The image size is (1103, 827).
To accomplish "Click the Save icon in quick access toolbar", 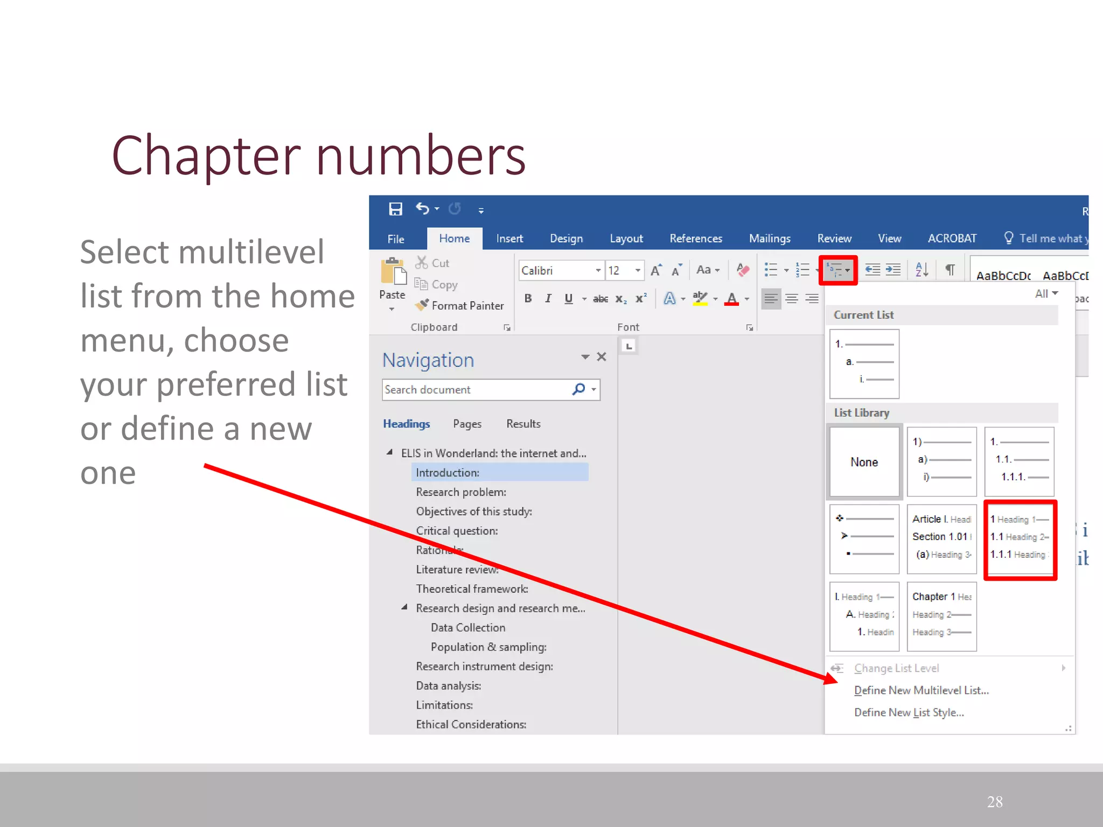I will [396, 209].
